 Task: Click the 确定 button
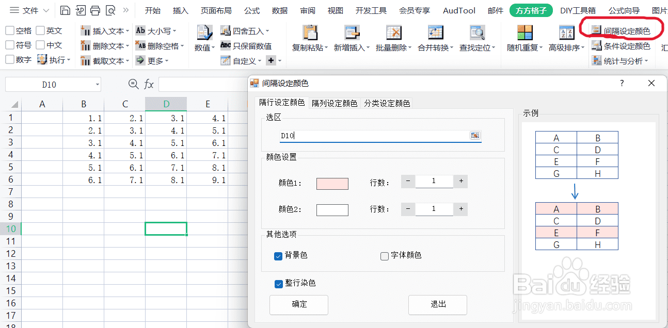coord(298,305)
